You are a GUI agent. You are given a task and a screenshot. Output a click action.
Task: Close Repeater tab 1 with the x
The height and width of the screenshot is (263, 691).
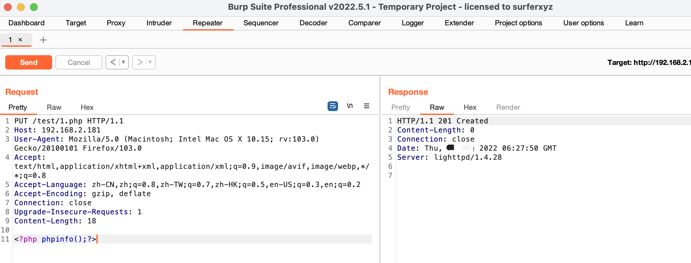pos(20,40)
